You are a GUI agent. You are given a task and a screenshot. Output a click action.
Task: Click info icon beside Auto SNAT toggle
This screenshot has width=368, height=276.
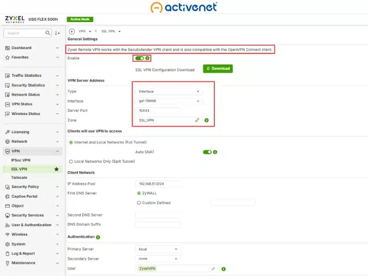click(215, 152)
